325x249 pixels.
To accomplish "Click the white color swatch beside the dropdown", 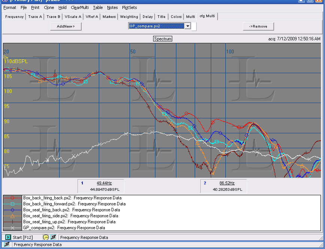I will click(x=194, y=27).
